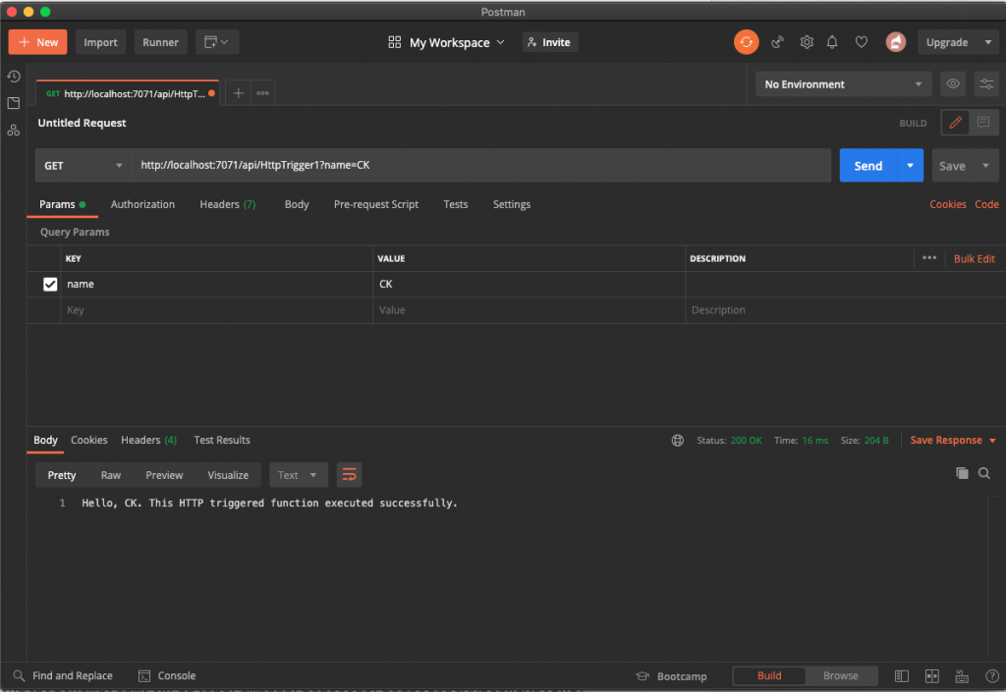Open the GET method dropdown
The width and height of the screenshot is (1006, 692).
click(x=83, y=165)
